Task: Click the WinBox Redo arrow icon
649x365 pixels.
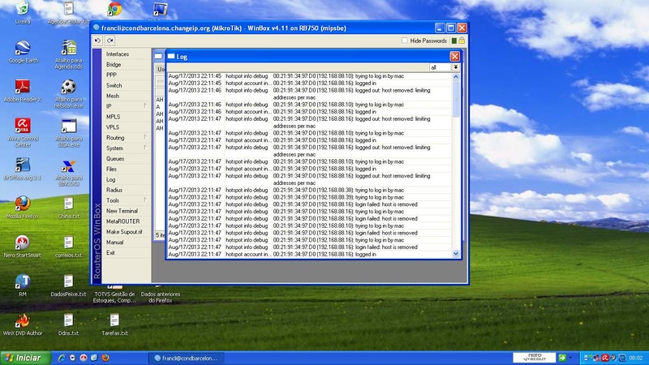Action: click(110, 41)
